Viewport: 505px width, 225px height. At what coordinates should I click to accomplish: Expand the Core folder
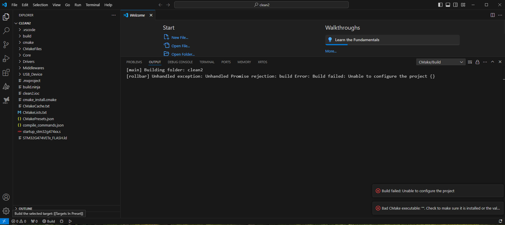pos(66,55)
